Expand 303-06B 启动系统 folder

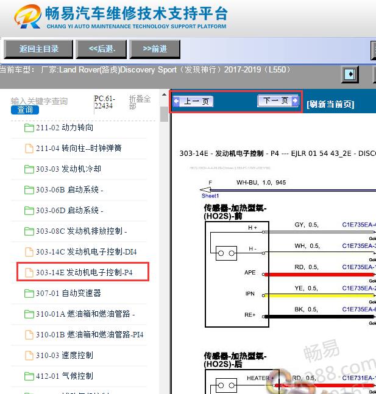coord(69,190)
